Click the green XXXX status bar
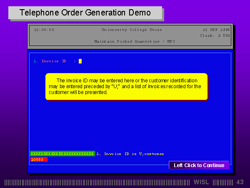This screenshot has width=250, height=188. pos(62,154)
